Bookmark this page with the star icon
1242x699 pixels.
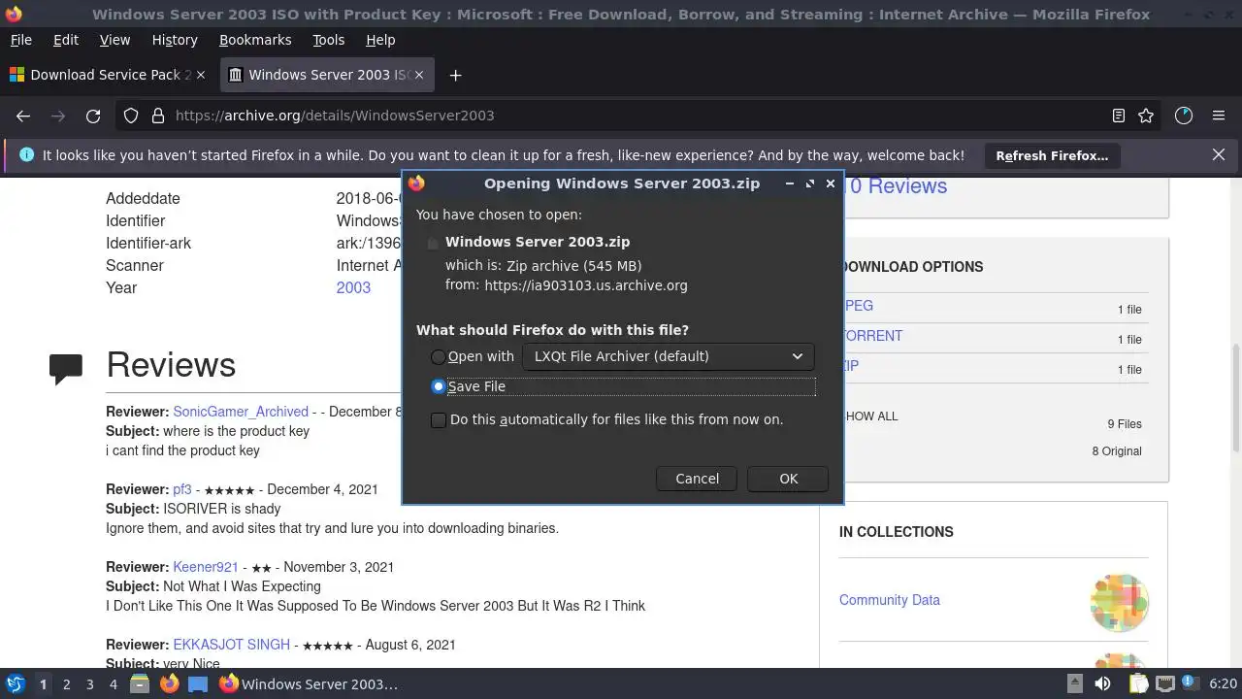[x=1146, y=116]
